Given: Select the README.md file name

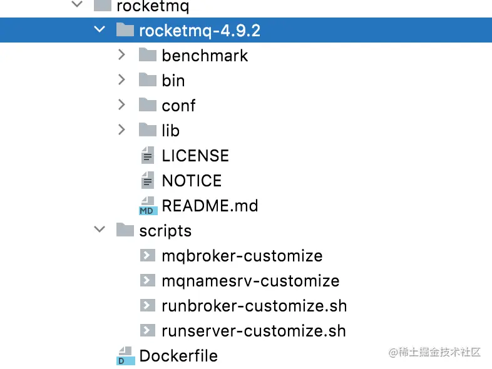Looking at the screenshot, I should 210,206.
